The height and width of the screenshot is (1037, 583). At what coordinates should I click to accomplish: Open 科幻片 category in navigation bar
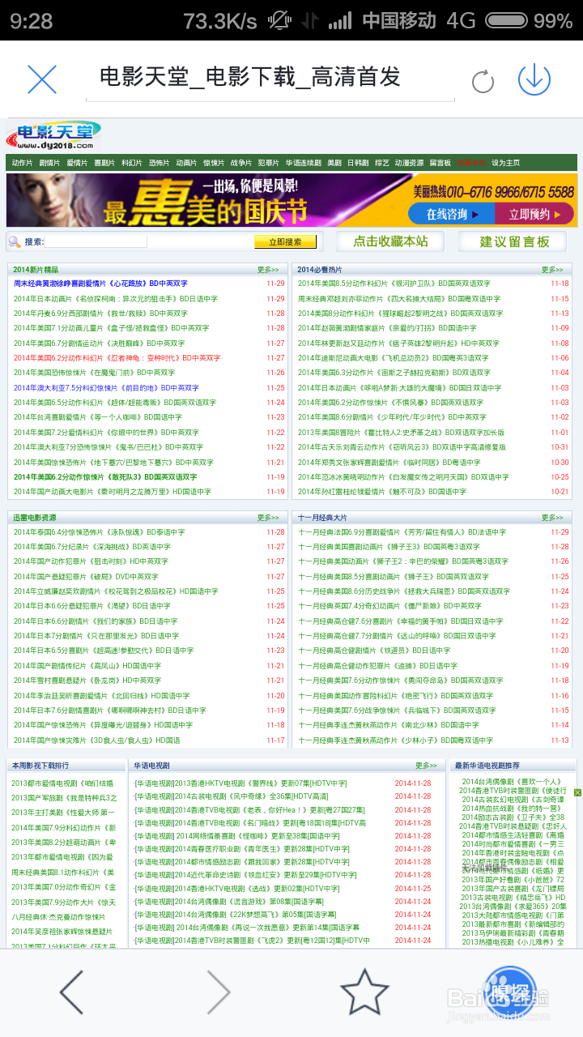point(131,163)
